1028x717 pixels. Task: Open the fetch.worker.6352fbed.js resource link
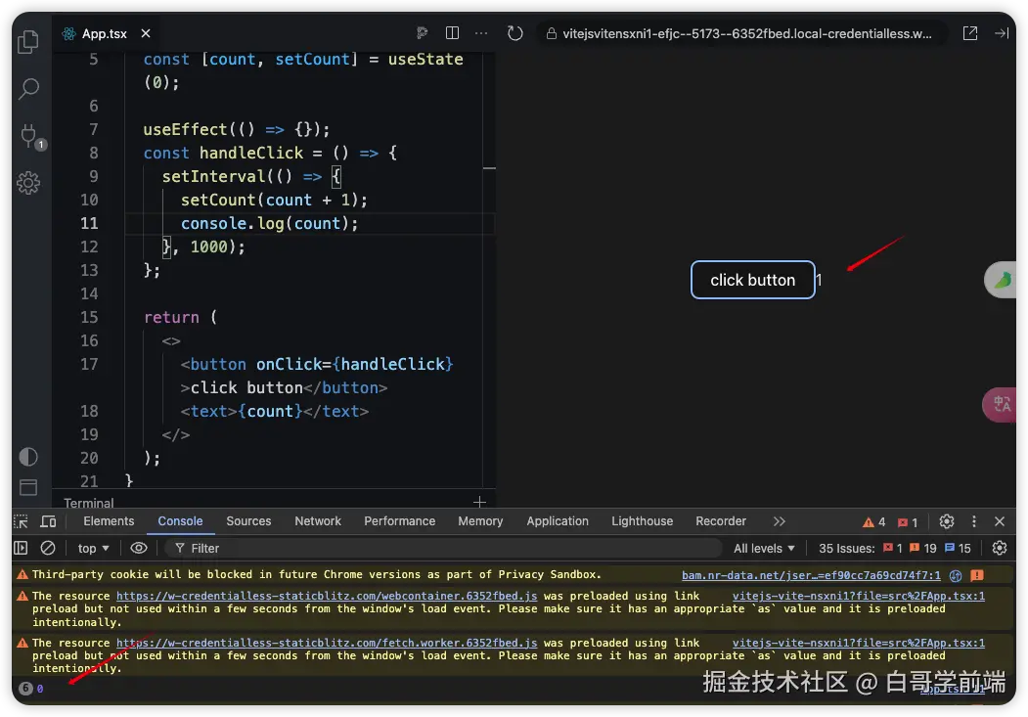pos(327,643)
